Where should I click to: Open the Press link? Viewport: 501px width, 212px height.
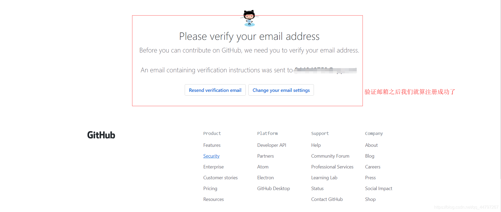pos(370,178)
